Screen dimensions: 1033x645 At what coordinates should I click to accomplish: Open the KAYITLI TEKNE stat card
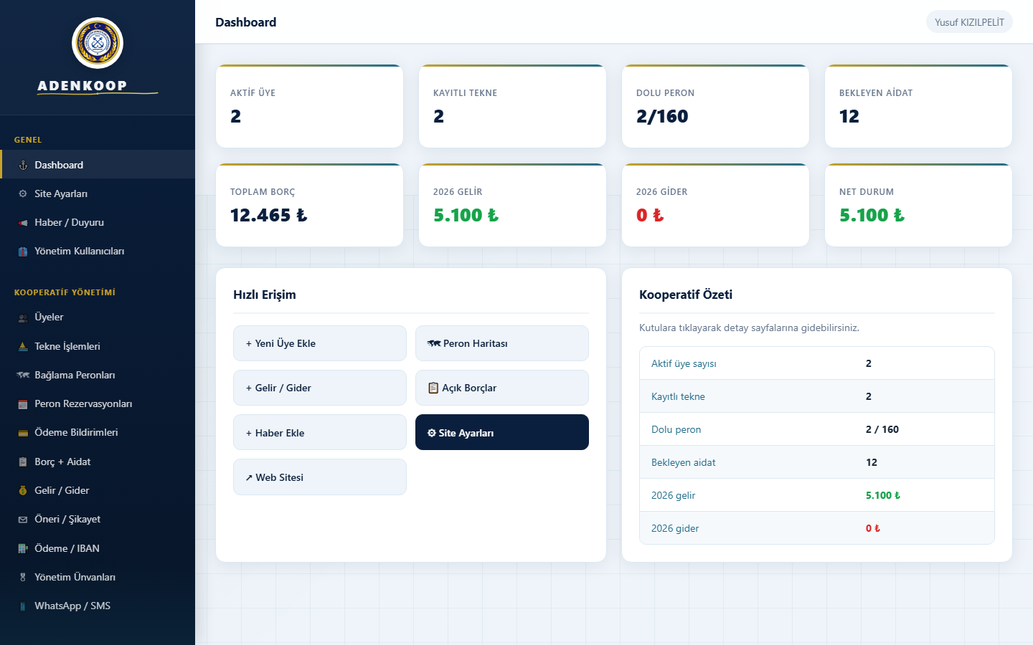(512, 106)
